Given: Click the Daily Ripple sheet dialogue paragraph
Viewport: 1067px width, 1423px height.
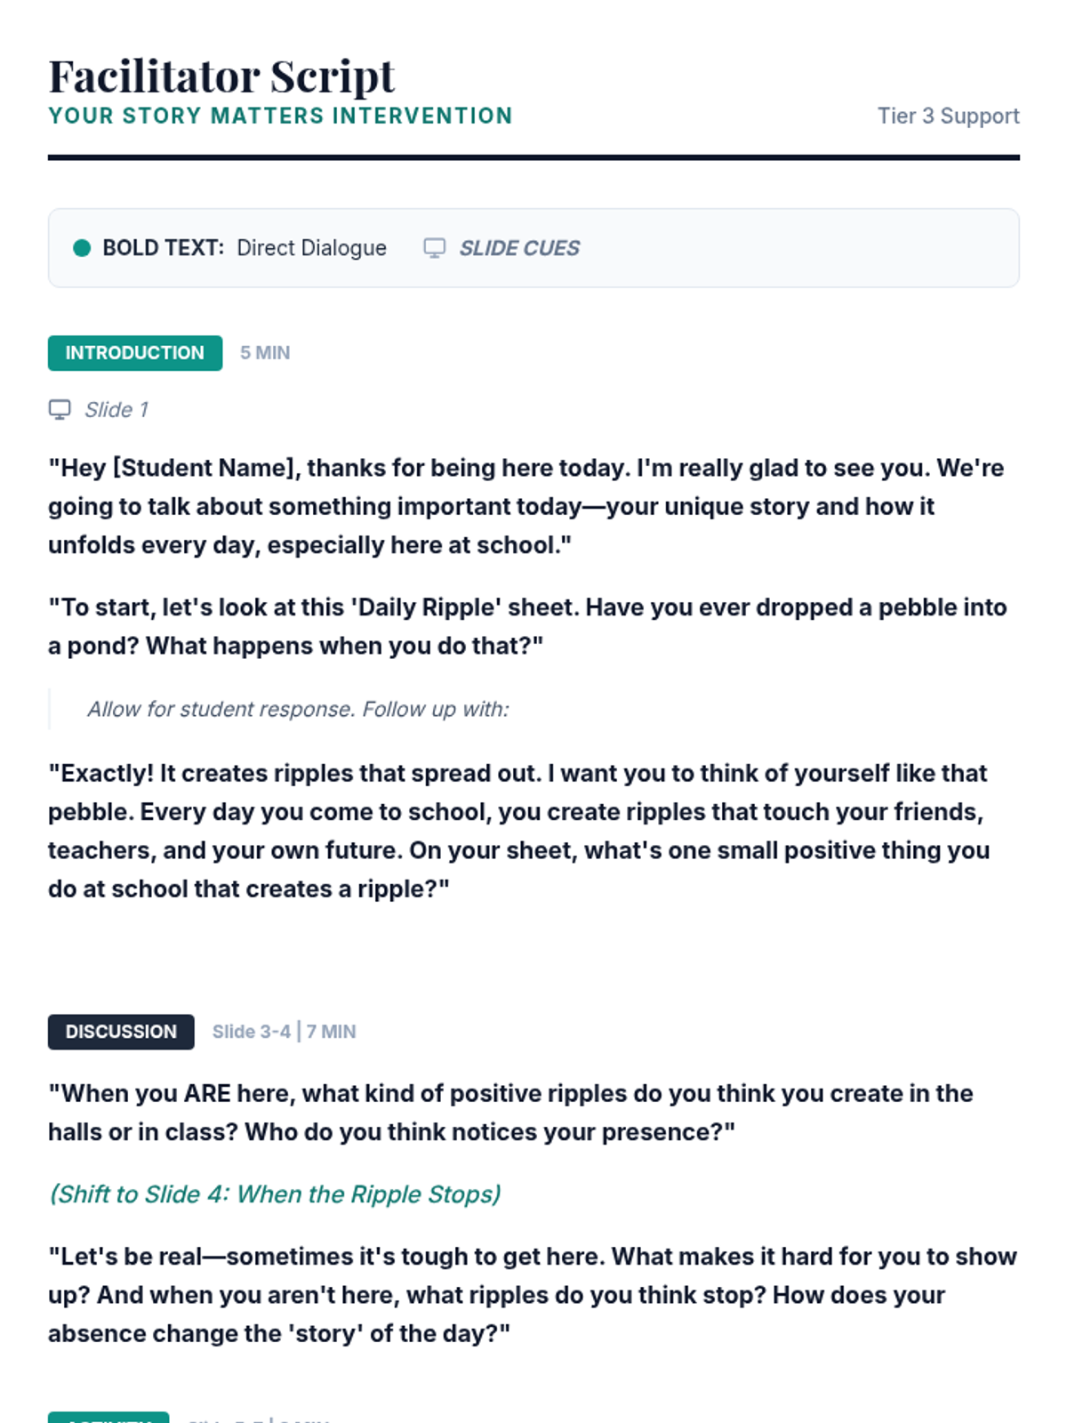Looking at the screenshot, I should point(527,626).
